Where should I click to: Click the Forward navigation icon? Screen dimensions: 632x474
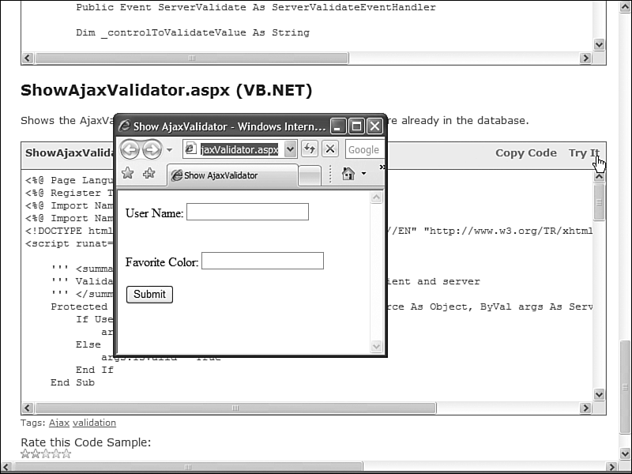pyautogui.click(x=151, y=149)
